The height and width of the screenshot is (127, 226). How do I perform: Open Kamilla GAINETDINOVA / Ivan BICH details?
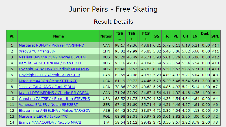click(x=50, y=63)
